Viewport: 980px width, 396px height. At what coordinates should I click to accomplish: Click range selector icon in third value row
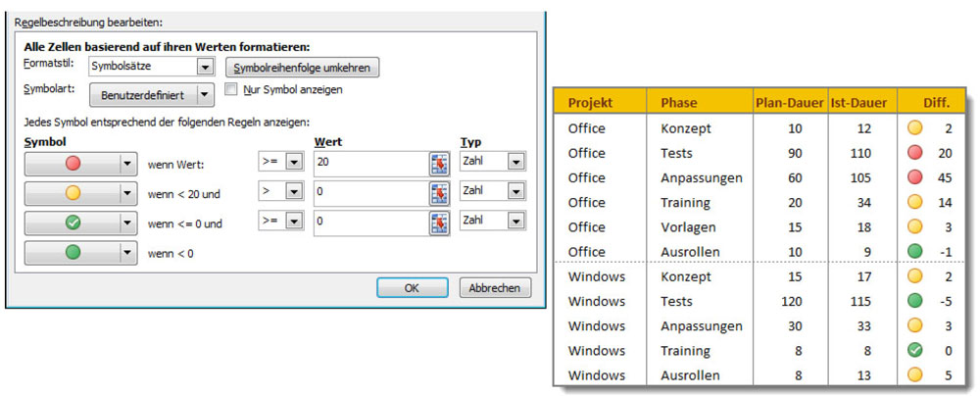(438, 223)
